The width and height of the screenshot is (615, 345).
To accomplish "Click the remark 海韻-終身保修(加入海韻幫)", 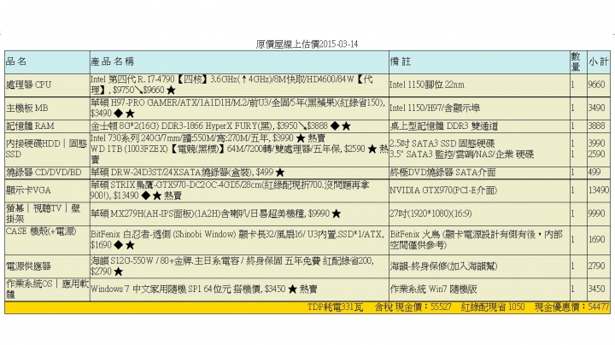I will (443, 266).
